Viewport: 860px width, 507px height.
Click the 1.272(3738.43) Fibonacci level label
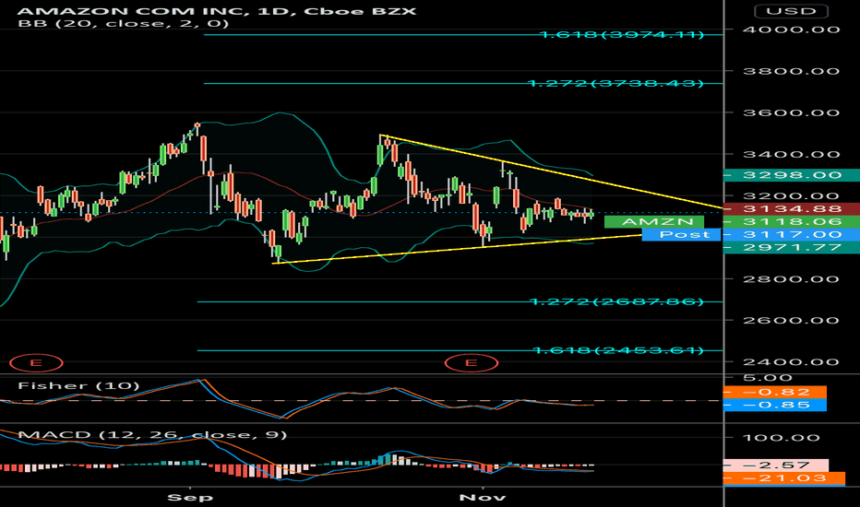615,83
